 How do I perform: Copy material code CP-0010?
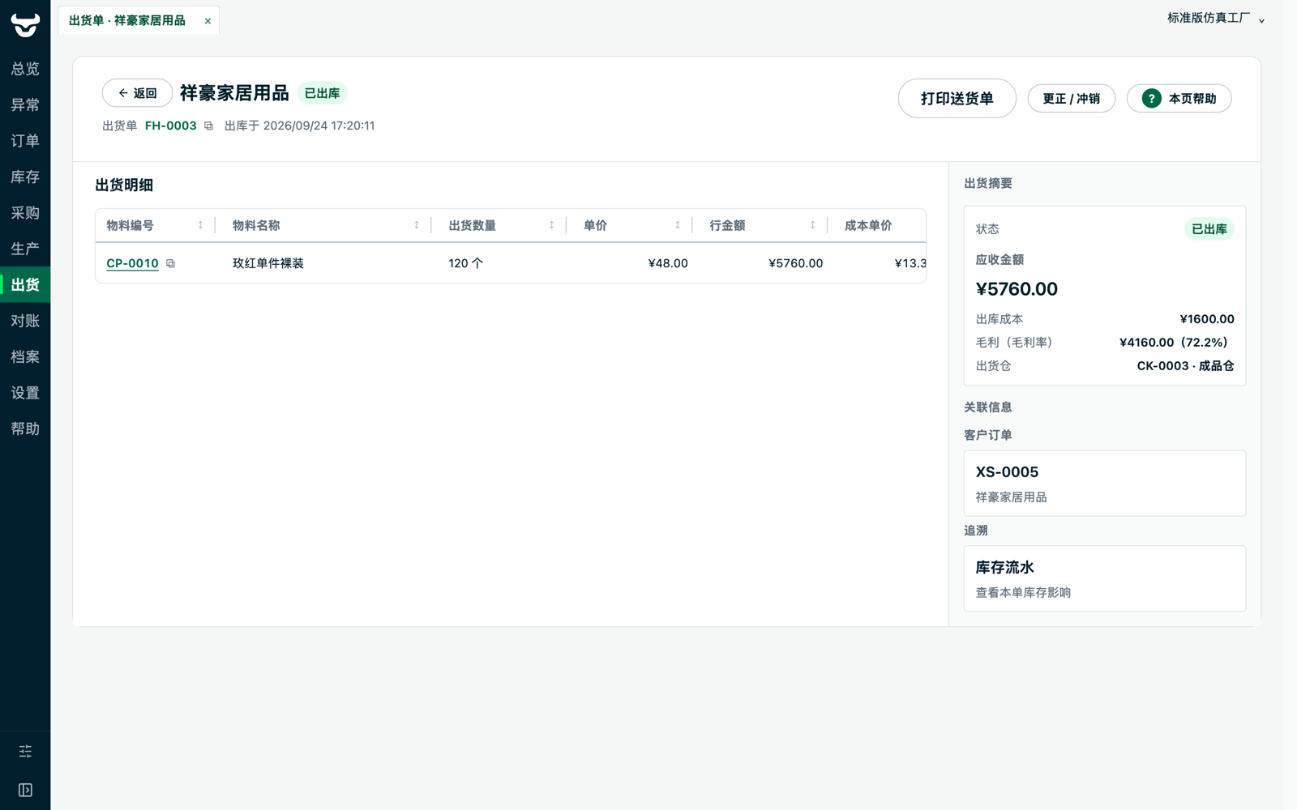click(170, 263)
